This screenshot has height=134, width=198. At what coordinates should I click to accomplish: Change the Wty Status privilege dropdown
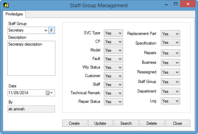click(113, 68)
